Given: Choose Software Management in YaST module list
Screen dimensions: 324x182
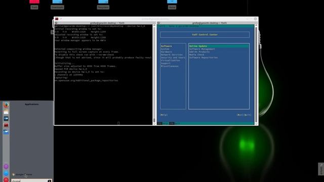Looking at the screenshot, I should point(202,49).
